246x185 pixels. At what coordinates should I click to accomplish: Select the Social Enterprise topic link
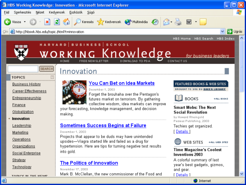(x=26, y=153)
